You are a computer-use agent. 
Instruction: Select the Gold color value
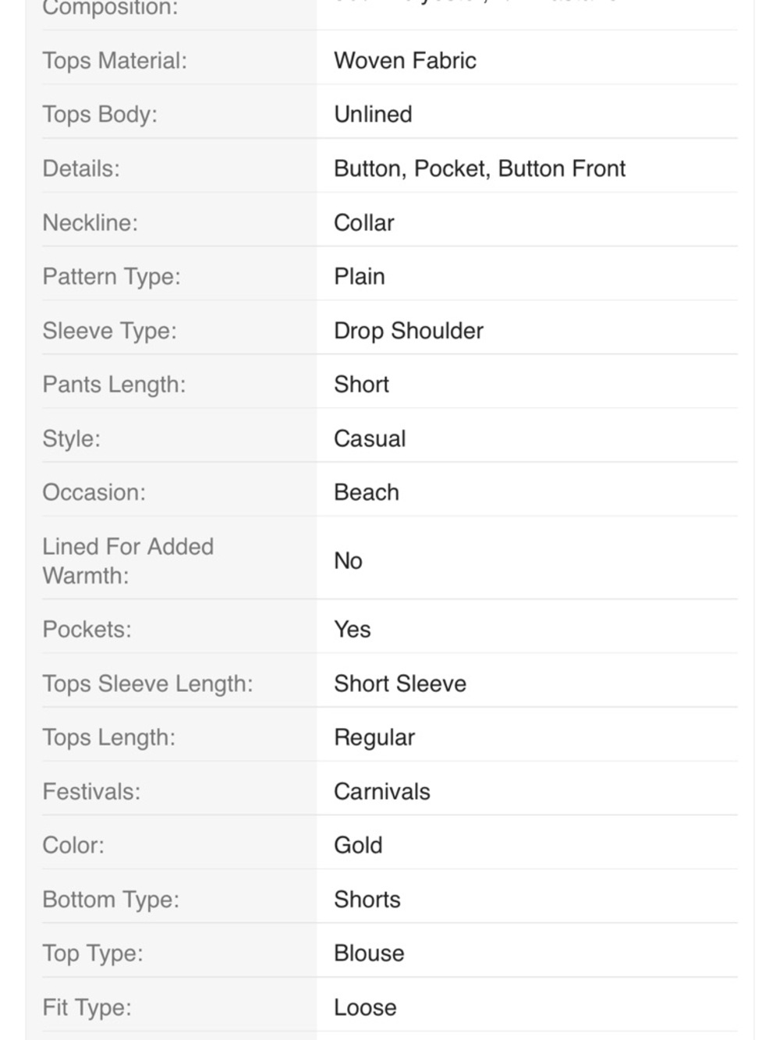tap(358, 845)
